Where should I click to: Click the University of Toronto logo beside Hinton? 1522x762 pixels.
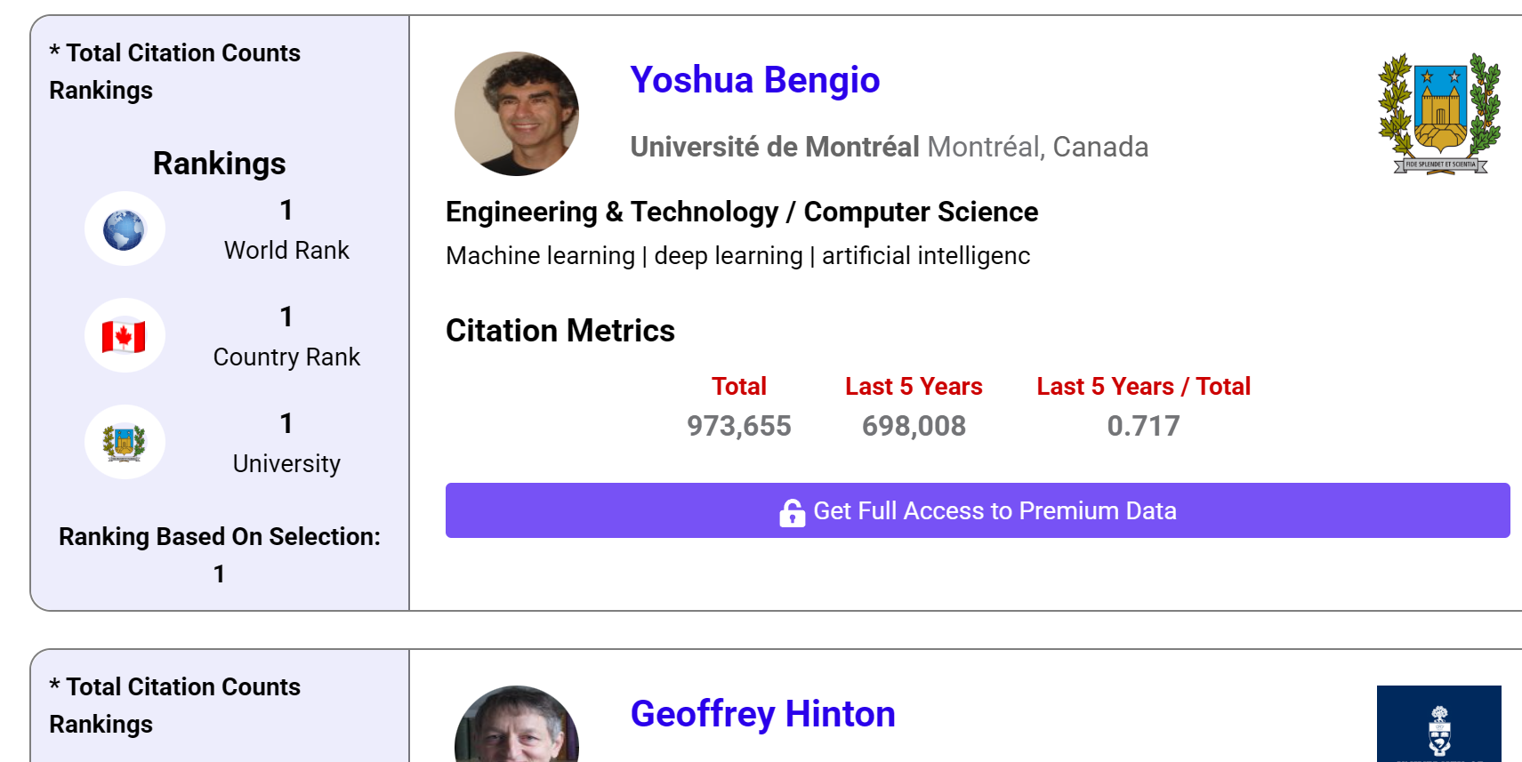coord(1438,725)
